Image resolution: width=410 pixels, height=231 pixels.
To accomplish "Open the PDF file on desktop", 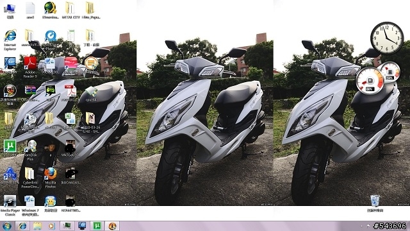I will pyautogui.click(x=70, y=91).
